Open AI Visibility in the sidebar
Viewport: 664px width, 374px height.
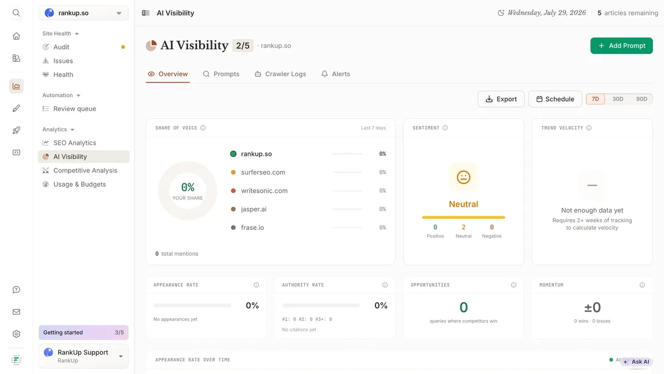click(84, 157)
